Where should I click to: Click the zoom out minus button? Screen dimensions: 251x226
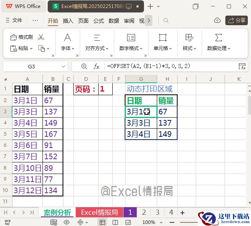pos(172,222)
